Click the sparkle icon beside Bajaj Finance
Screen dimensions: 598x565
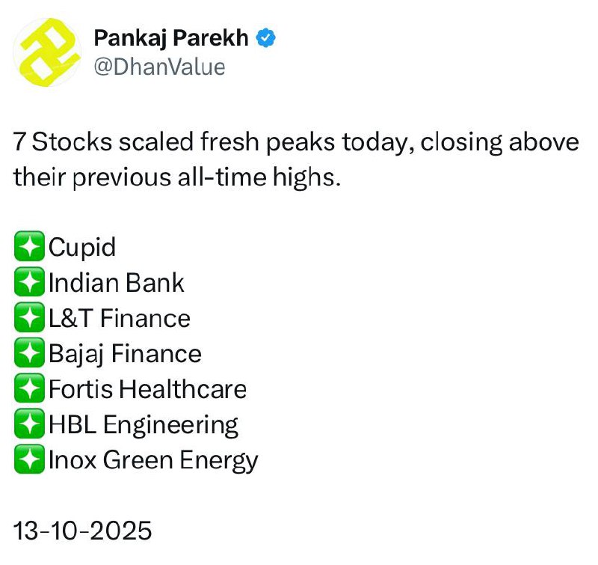point(29,353)
